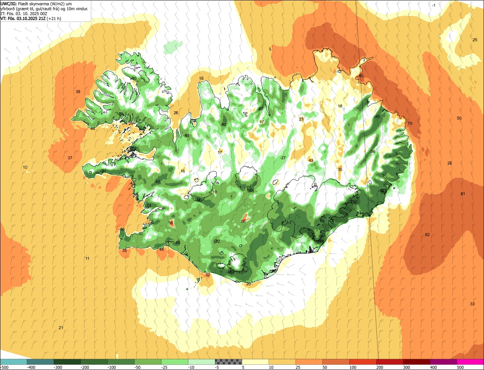Viewport: 484px width, 370px height.
Task: Click the "81" value on the map
Action: coord(463,194)
